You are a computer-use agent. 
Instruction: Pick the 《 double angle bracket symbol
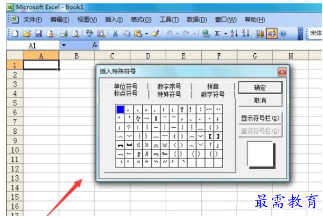point(138,145)
